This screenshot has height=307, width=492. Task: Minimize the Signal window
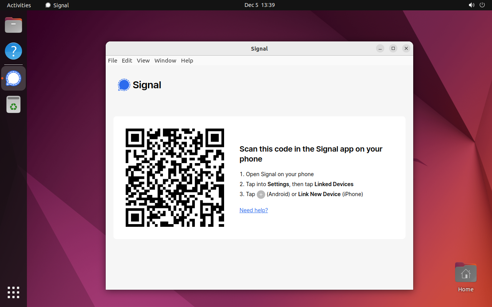(x=380, y=48)
